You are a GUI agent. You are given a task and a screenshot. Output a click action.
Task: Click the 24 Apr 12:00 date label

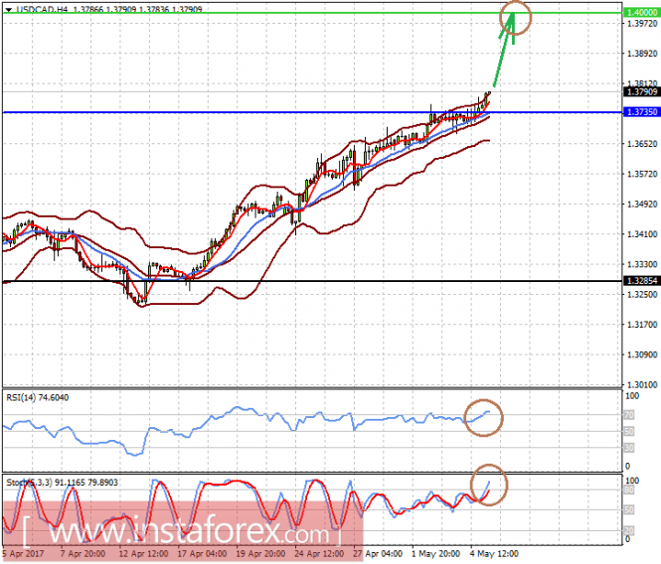pyautogui.click(x=319, y=553)
